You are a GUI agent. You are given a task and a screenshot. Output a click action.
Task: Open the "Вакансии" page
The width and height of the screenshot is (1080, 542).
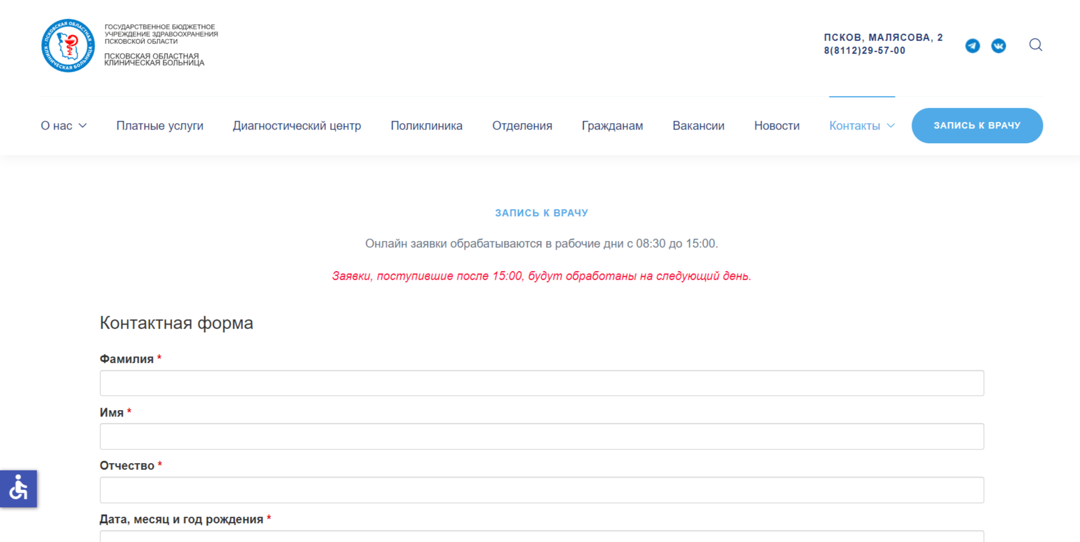coord(698,125)
